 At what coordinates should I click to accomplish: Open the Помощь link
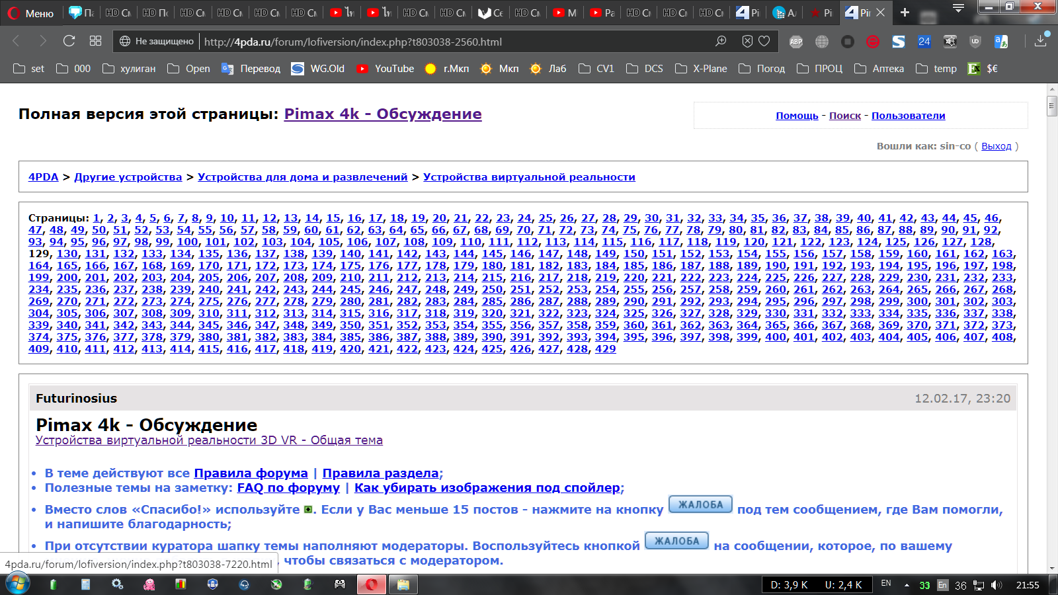pyautogui.click(x=797, y=115)
